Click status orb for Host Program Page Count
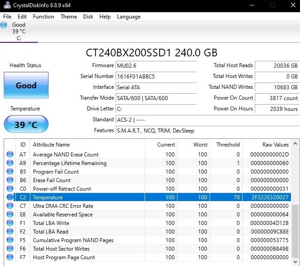The width and height of the screenshot is (300, 266). [x=10, y=257]
